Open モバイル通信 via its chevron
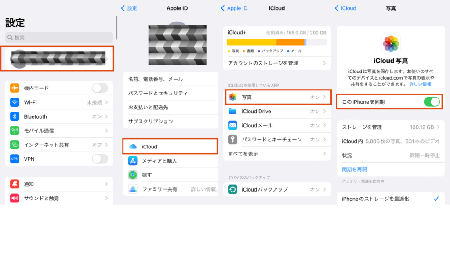The width and height of the screenshot is (450, 253). tap(106, 130)
